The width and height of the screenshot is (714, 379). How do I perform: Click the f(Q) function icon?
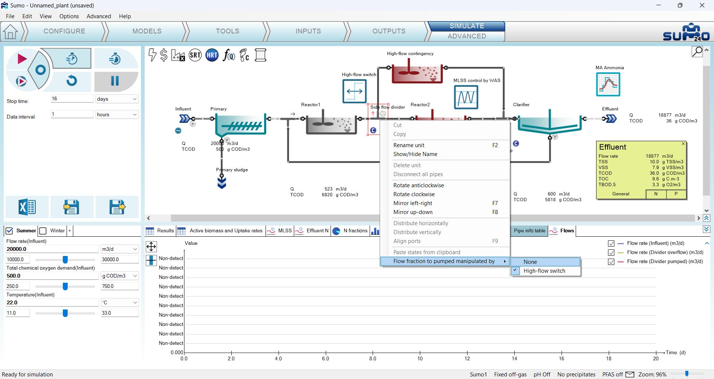click(229, 55)
